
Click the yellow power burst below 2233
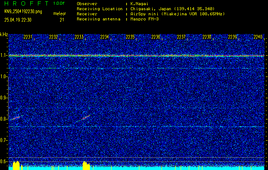86,166
